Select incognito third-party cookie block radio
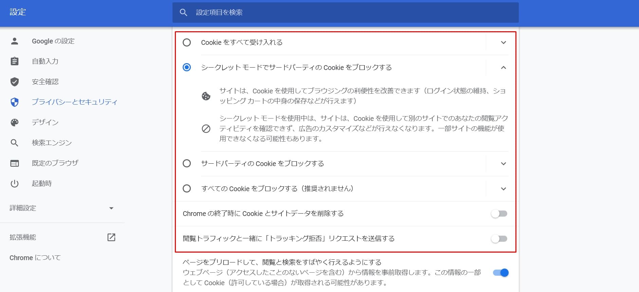The height and width of the screenshot is (292, 639). (187, 67)
